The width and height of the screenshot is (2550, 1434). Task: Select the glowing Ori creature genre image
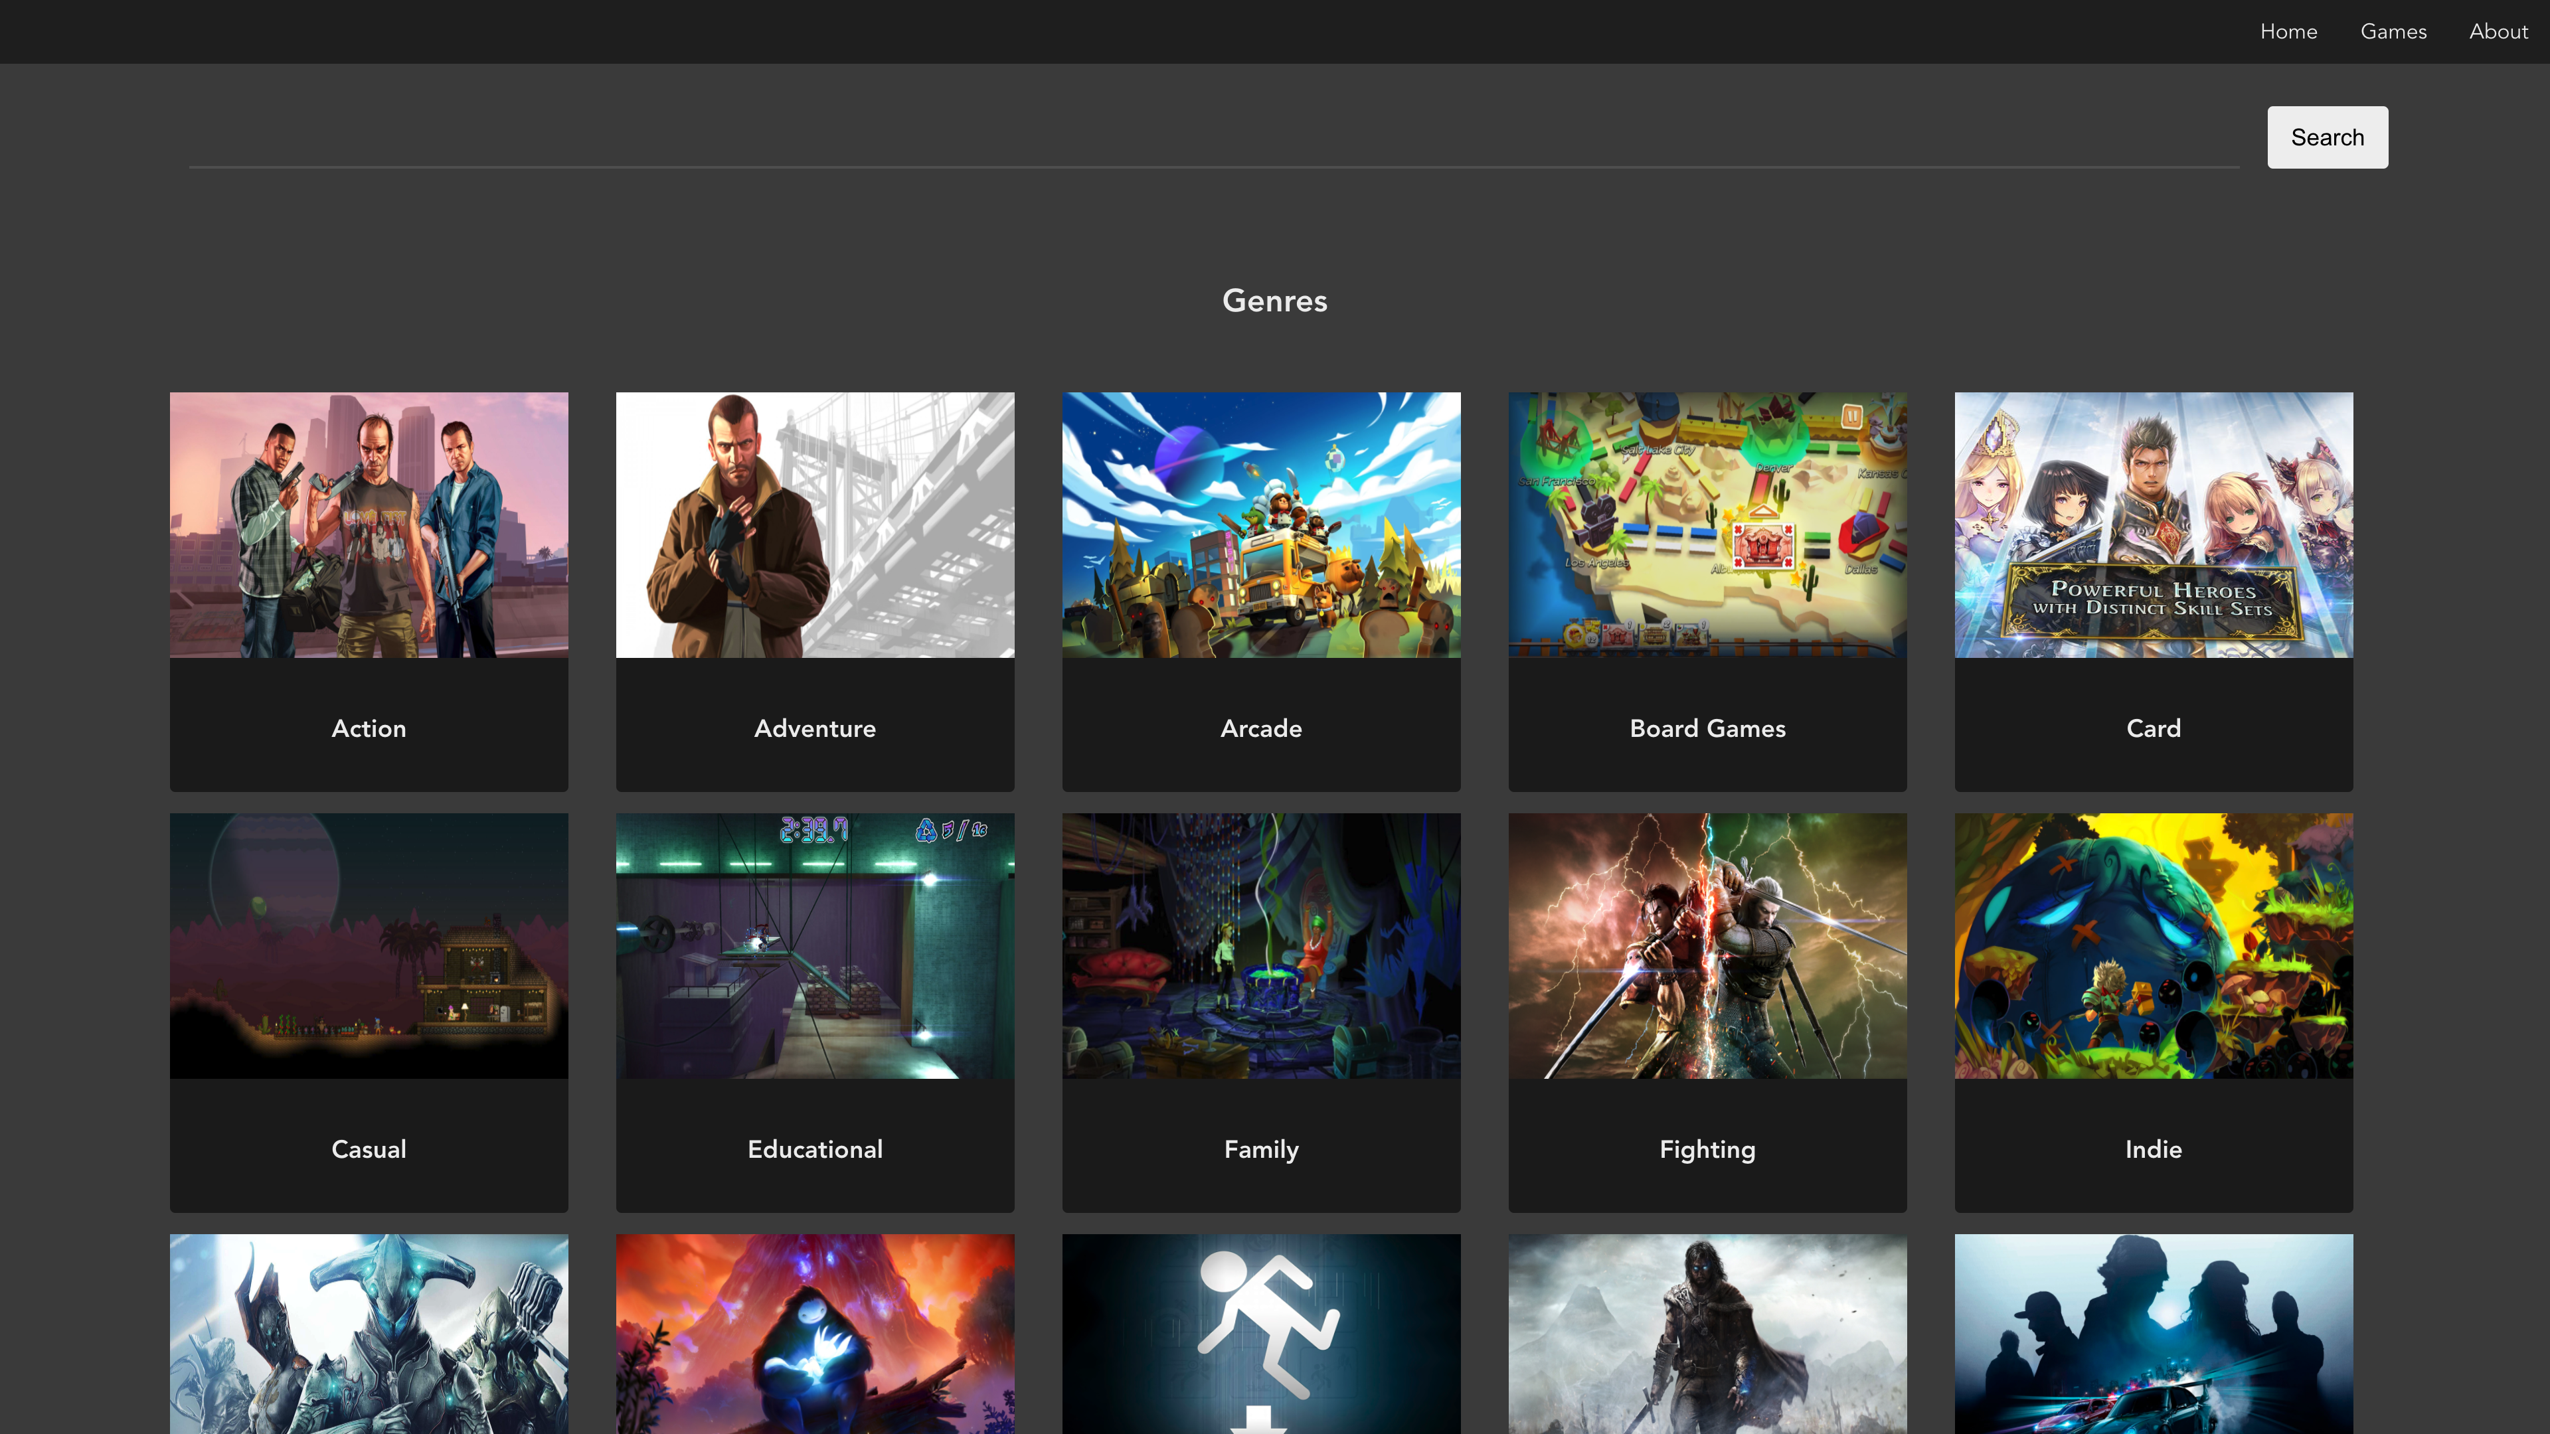click(815, 1332)
